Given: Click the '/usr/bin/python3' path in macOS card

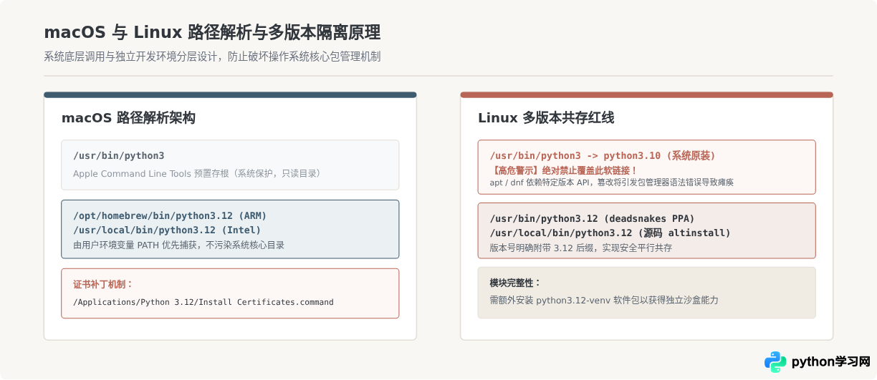Looking at the screenshot, I should (119, 155).
